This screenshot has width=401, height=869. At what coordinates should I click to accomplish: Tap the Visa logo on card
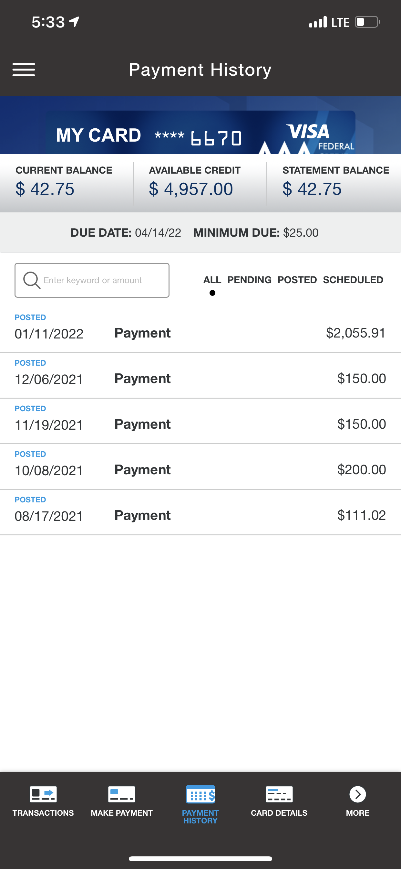tap(307, 132)
